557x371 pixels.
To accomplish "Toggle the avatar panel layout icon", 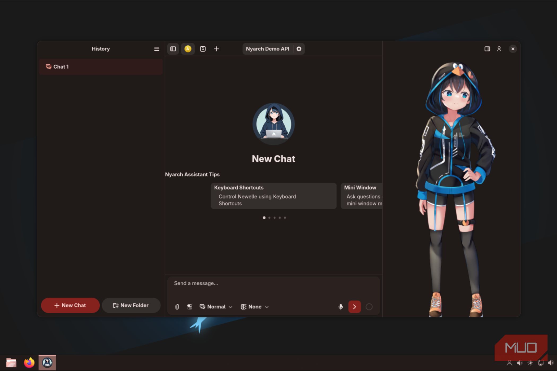I will pyautogui.click(x=487, y=49).
